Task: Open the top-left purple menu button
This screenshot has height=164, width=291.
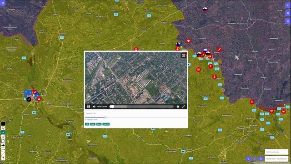Action: tap(3, 3)
